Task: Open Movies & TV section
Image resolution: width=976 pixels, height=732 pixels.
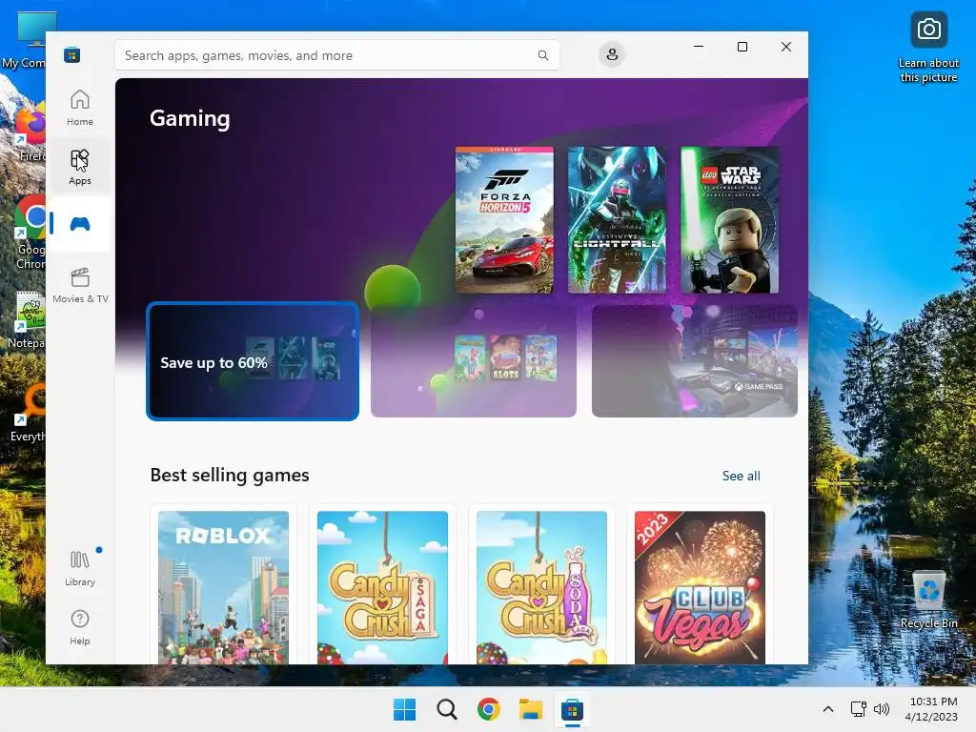Action: [x=80, y=285]
